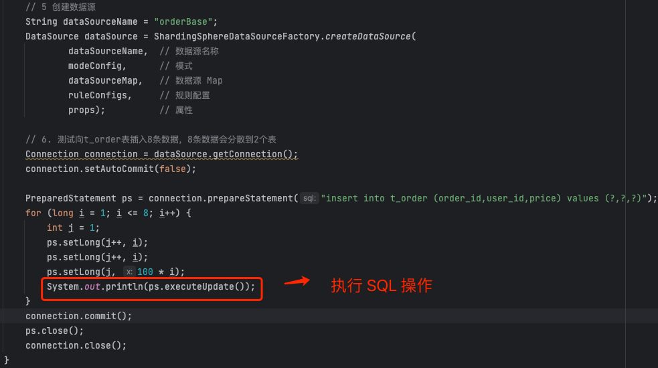Image resolution: width=658 pixels, height=368 pixels.
Task: Click the "sql:" parameter inlay hint
Action: coord(309,198)
